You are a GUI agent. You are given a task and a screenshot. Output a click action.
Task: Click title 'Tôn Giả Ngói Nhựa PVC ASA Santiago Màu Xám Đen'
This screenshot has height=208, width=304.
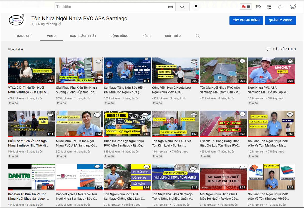point(220,90)
